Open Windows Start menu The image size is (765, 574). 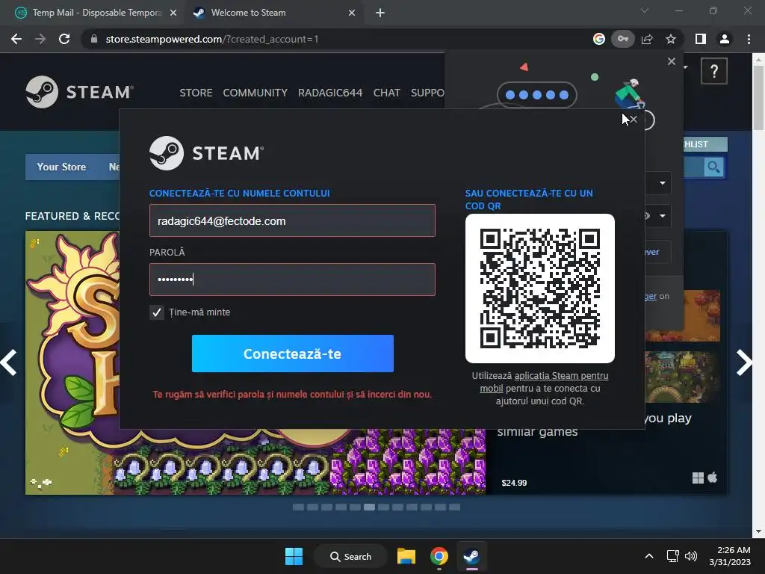[294, 556]
